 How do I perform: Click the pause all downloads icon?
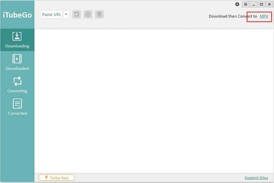coord(88,14)
